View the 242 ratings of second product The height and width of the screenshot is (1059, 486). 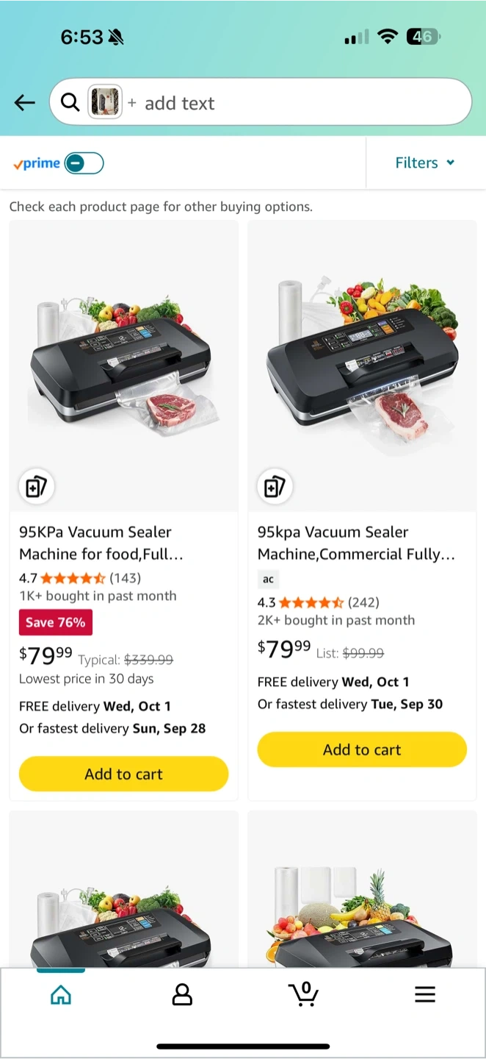pos(363,602)
